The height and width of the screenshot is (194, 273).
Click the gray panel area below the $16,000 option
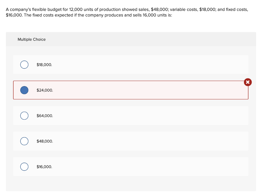click(131, 184)
